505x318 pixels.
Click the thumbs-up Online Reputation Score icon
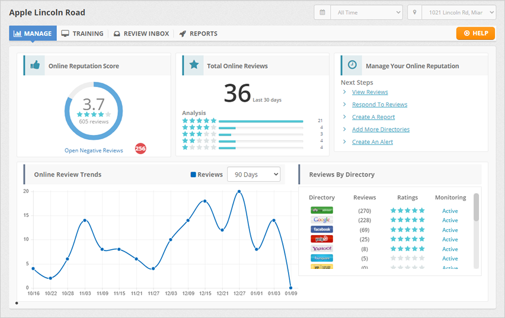click(35, 66)
